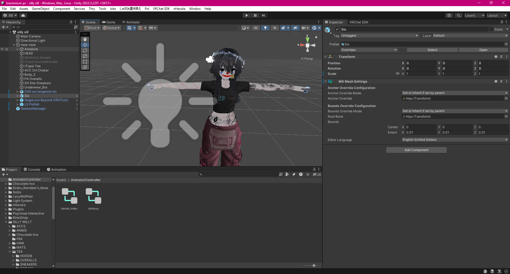This screenshot has height=274, width=510.
Task: Toggle scale constrain proportions link icon
Action: (398, 74)
